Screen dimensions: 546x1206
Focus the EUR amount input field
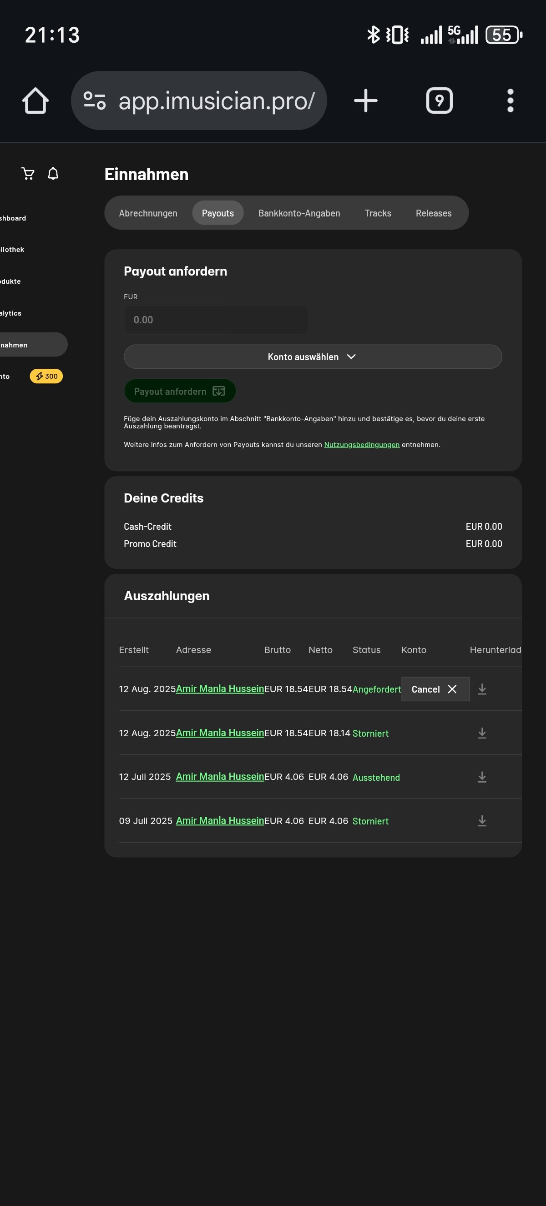coord(215,320)
